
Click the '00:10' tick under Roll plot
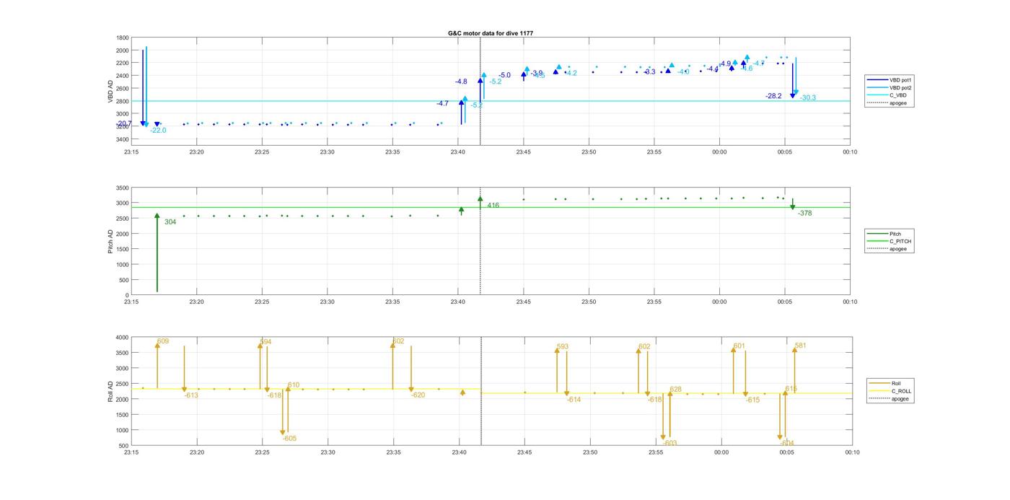(x=852, y=452)
